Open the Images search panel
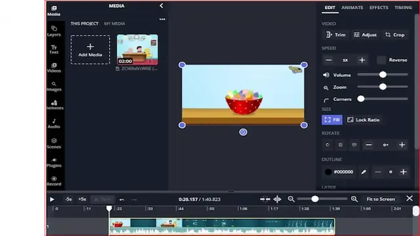 tap(54, 87)
